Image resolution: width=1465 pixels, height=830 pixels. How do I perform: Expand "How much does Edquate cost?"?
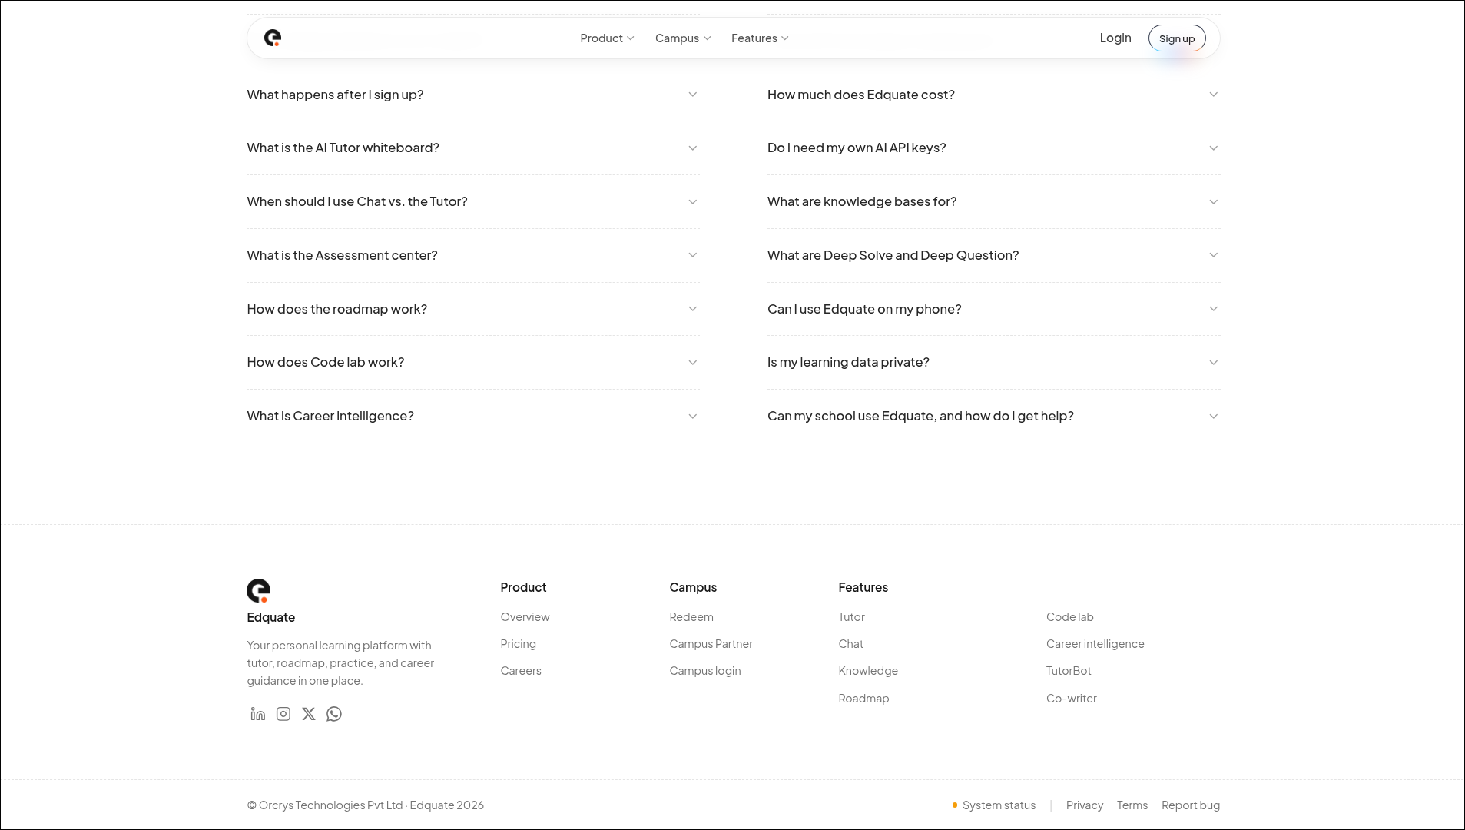coord(994,95)
